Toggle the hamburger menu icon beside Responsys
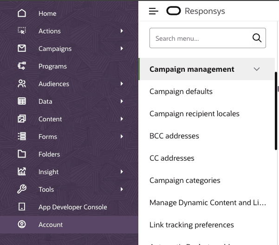Image resolution: width=279 pixels, height=245 pixels. tap(154, 11)
